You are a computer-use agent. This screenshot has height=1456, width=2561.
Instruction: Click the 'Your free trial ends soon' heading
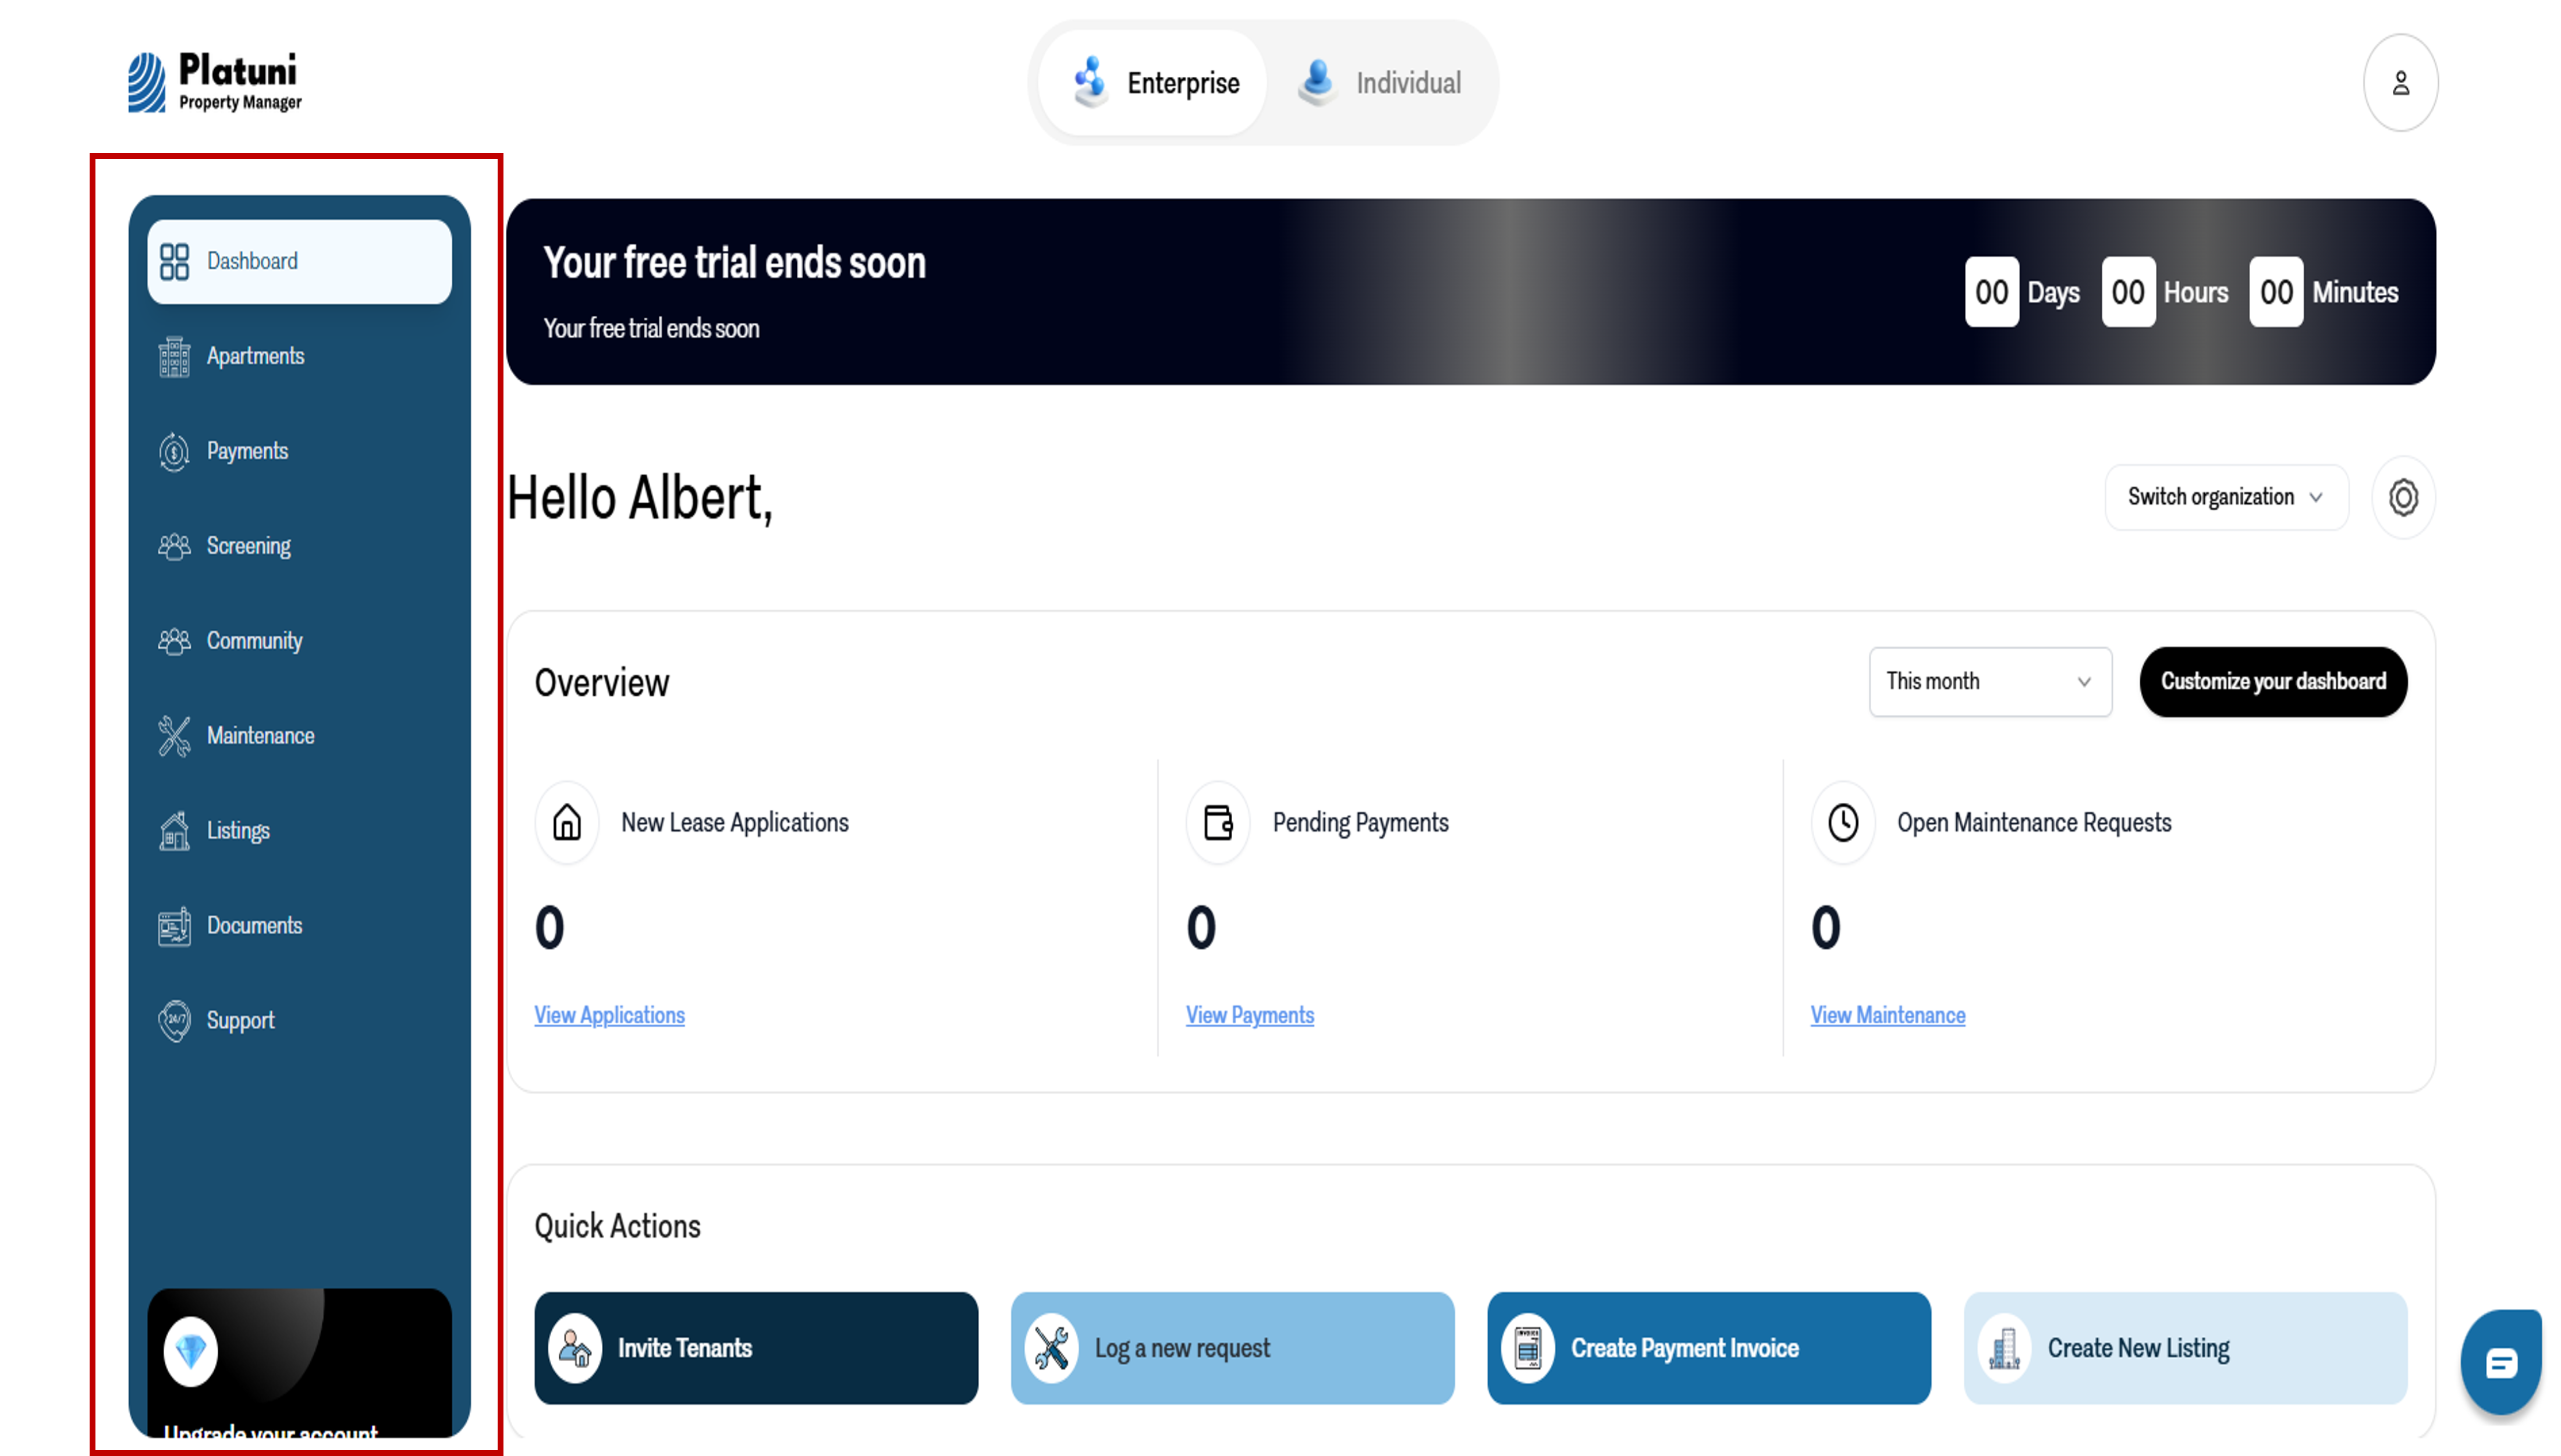(735, 263)
